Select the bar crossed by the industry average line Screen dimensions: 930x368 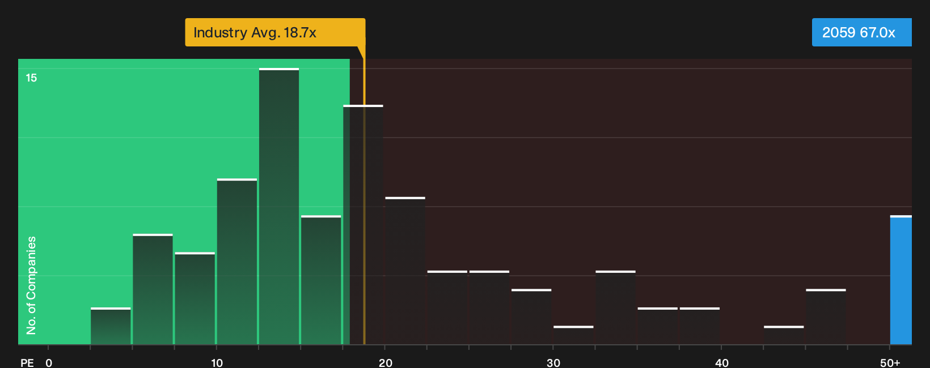pos(363,225)
